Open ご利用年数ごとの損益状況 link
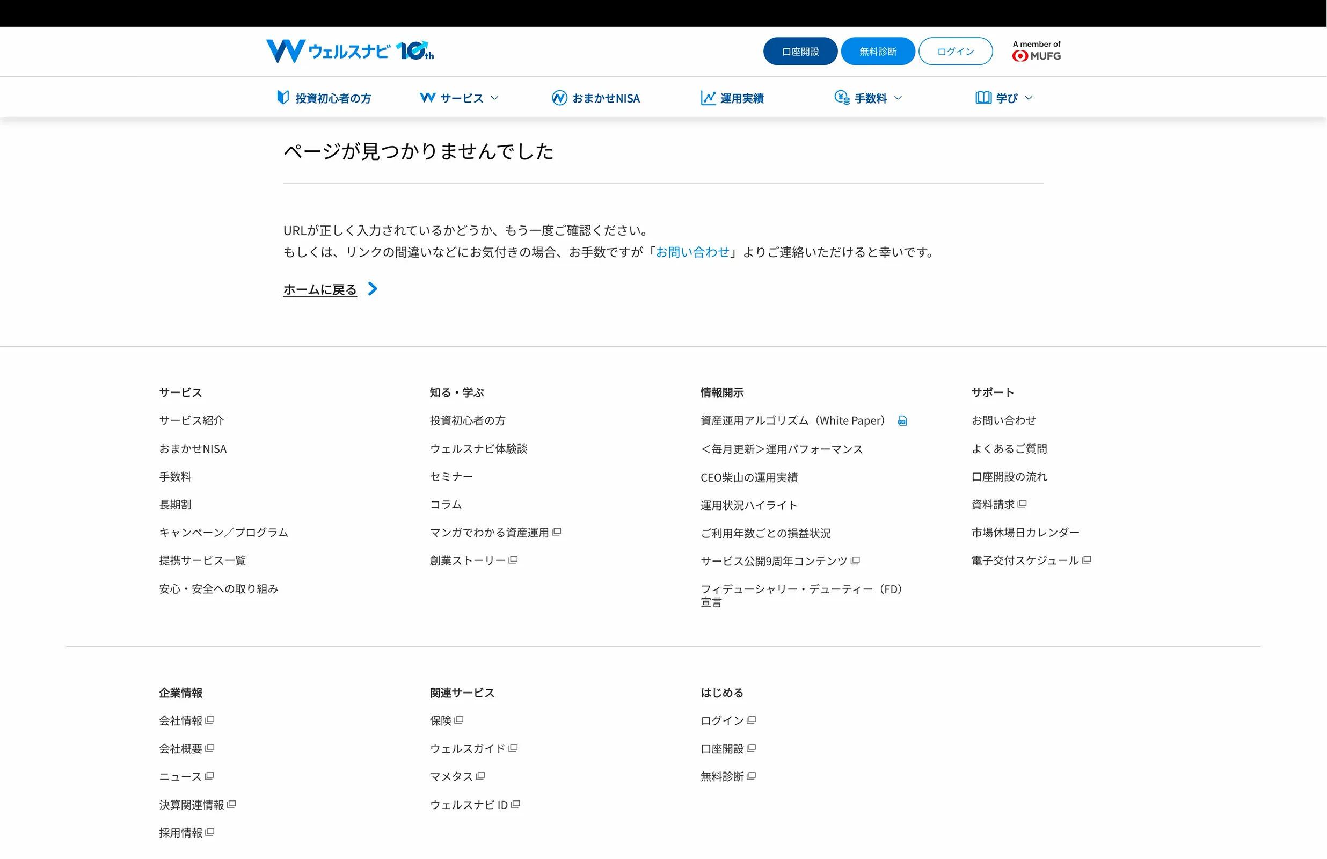This screenshot has width=1327, height=859. (765, 533)
